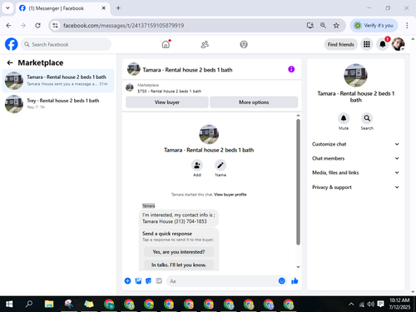
Task: Expand the Chat members section
Action: [x=355, y=158]
